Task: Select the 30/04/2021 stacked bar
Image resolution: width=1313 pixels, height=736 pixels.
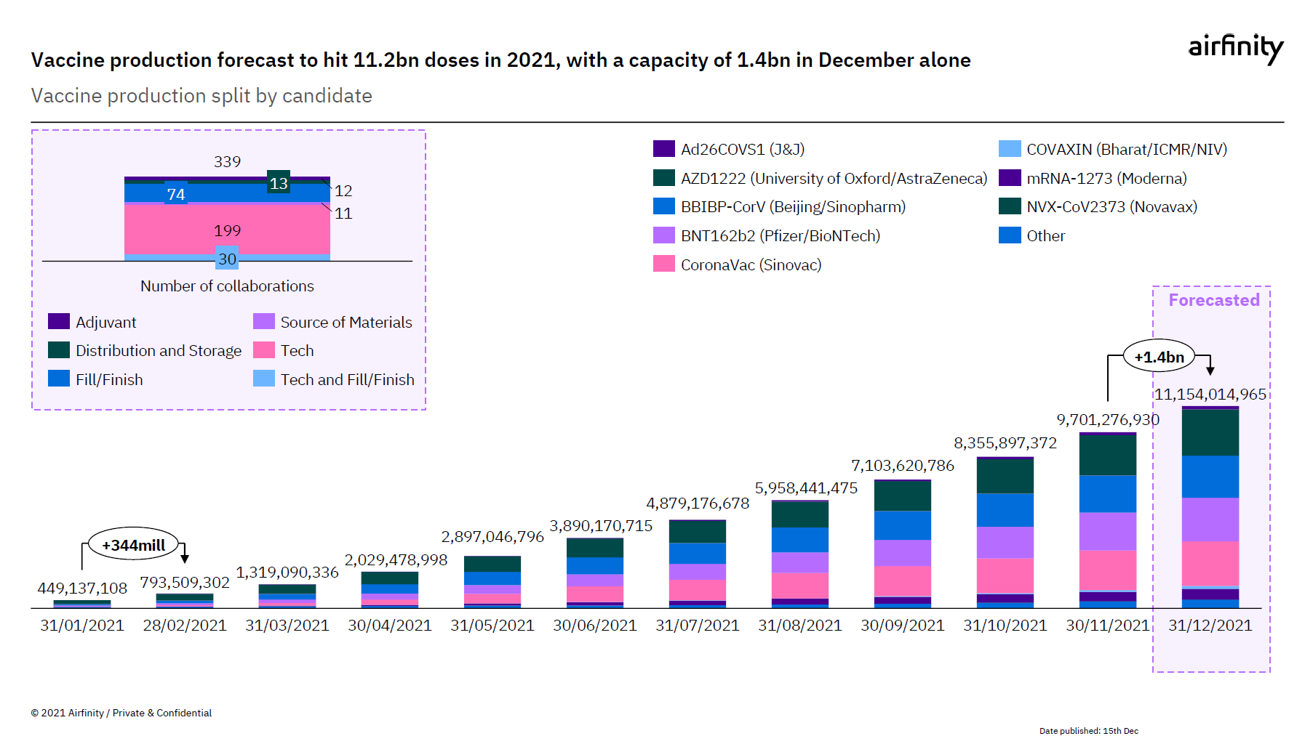Action: coord(389,590)
